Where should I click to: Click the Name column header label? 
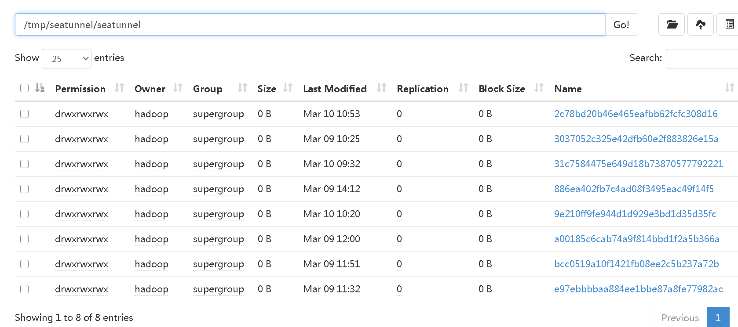pyautogui.click(x=568, y=89)
